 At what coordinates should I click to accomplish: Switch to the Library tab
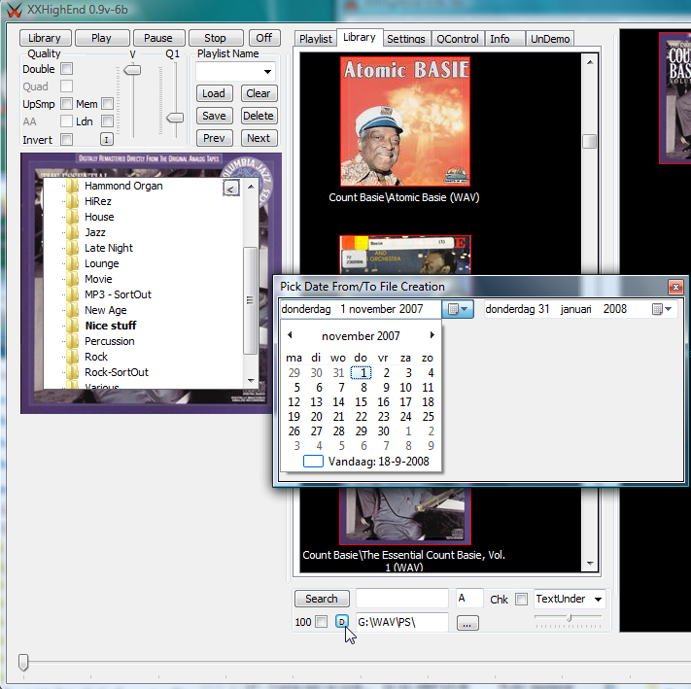(360, 38)
